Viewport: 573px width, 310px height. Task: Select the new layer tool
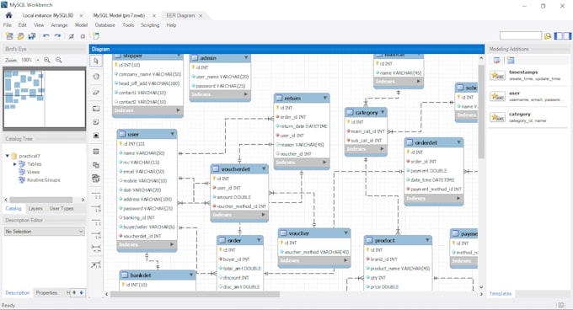point(96,109)
